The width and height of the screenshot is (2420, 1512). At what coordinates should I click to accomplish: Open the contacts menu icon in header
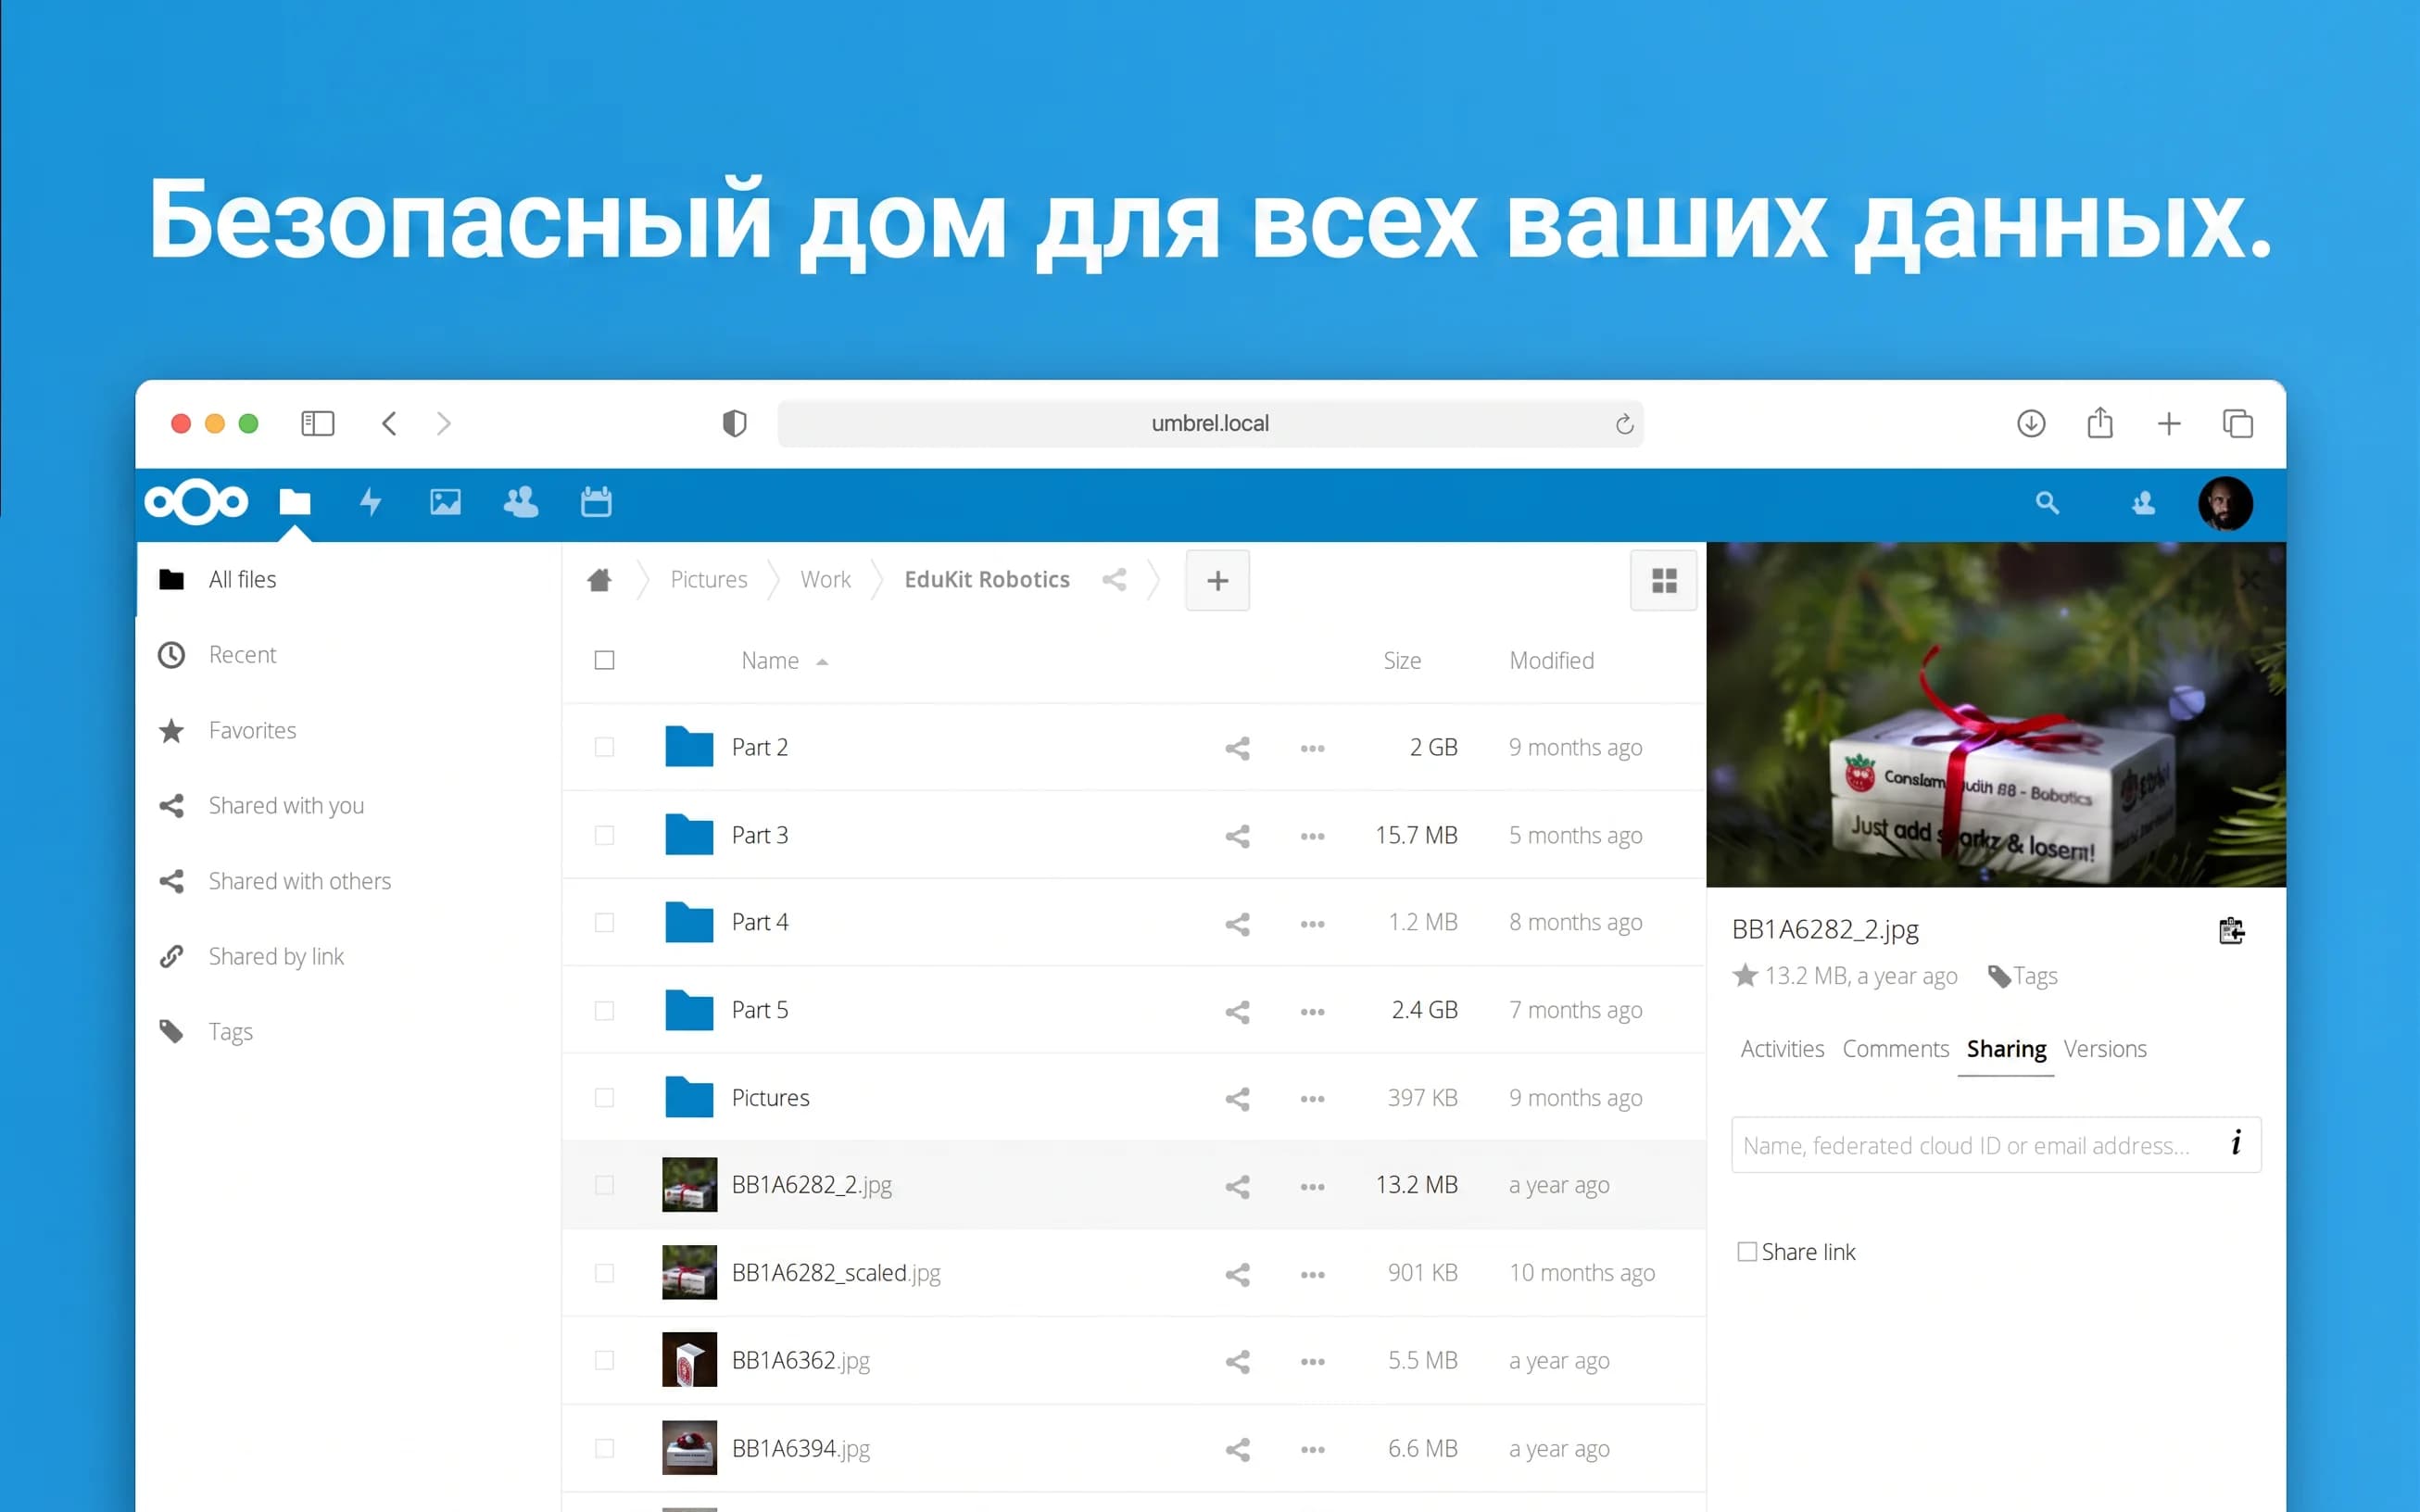point(2143,503)
